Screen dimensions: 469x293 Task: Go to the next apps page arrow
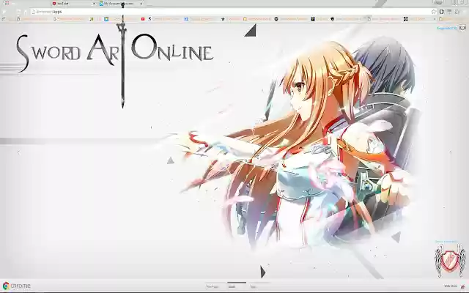(451, 152)
